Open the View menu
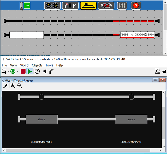The height and width of the screenshot is (154, 167). click(14, 65)
